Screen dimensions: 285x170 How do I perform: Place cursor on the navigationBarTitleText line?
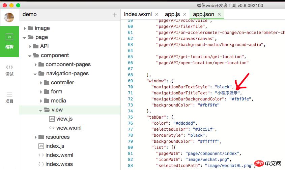pos(196,93)
